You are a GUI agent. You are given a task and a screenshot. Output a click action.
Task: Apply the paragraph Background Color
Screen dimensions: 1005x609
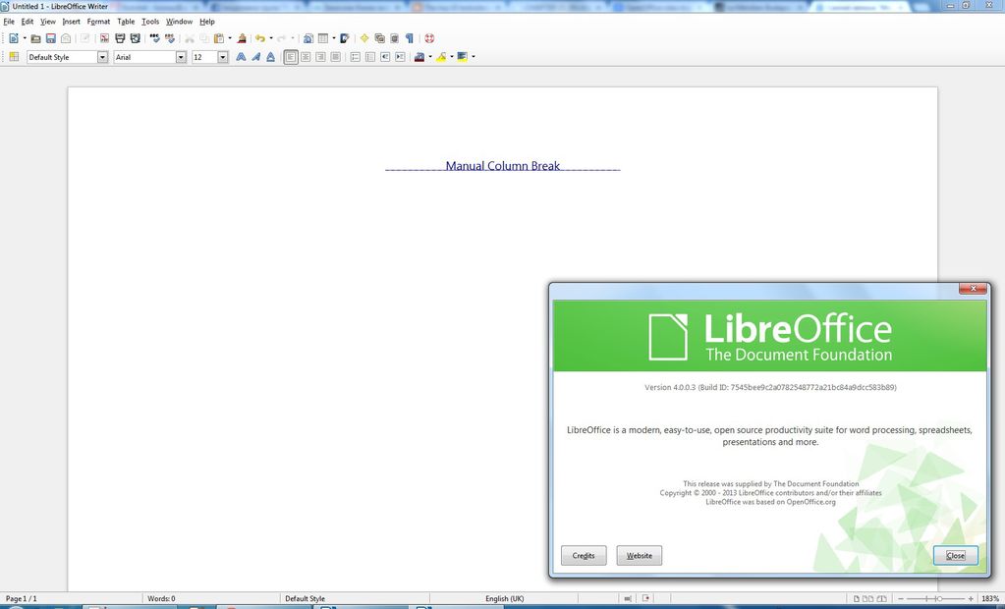coord(462,57)
